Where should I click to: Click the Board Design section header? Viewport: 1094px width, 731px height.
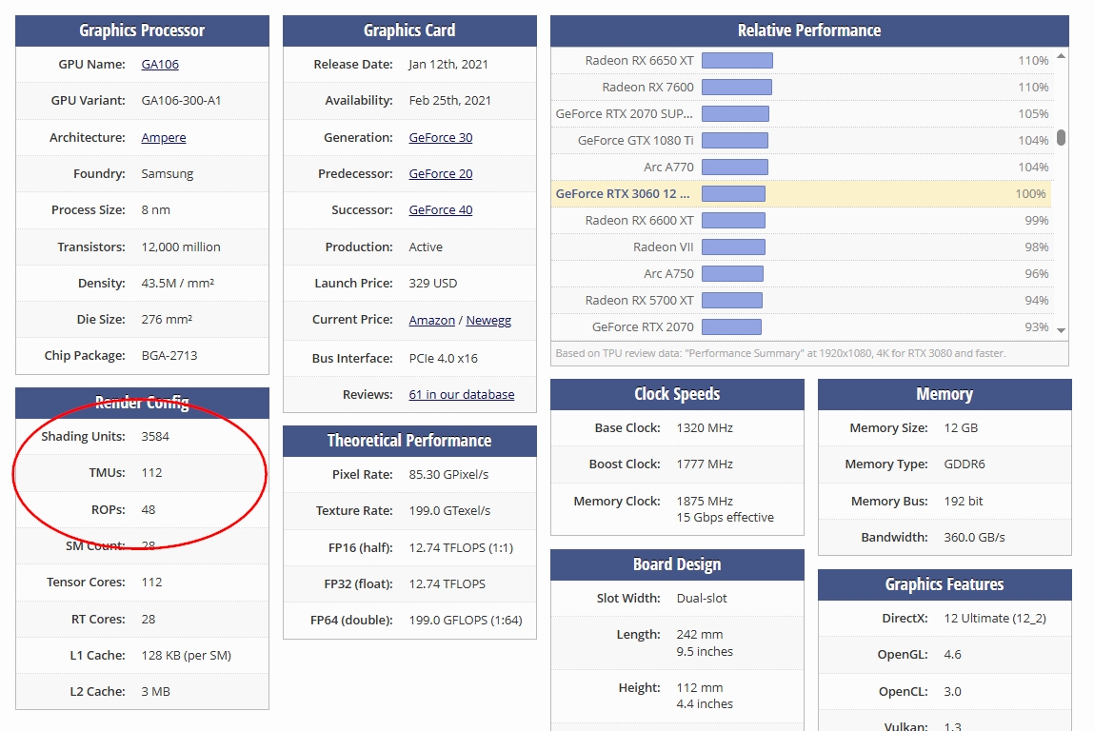pyautogui.click(x=677, y=564)
